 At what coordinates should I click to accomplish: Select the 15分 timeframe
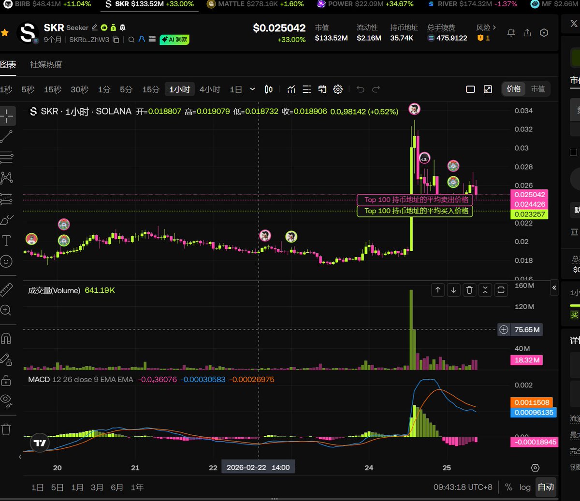(x=151, y=89)
